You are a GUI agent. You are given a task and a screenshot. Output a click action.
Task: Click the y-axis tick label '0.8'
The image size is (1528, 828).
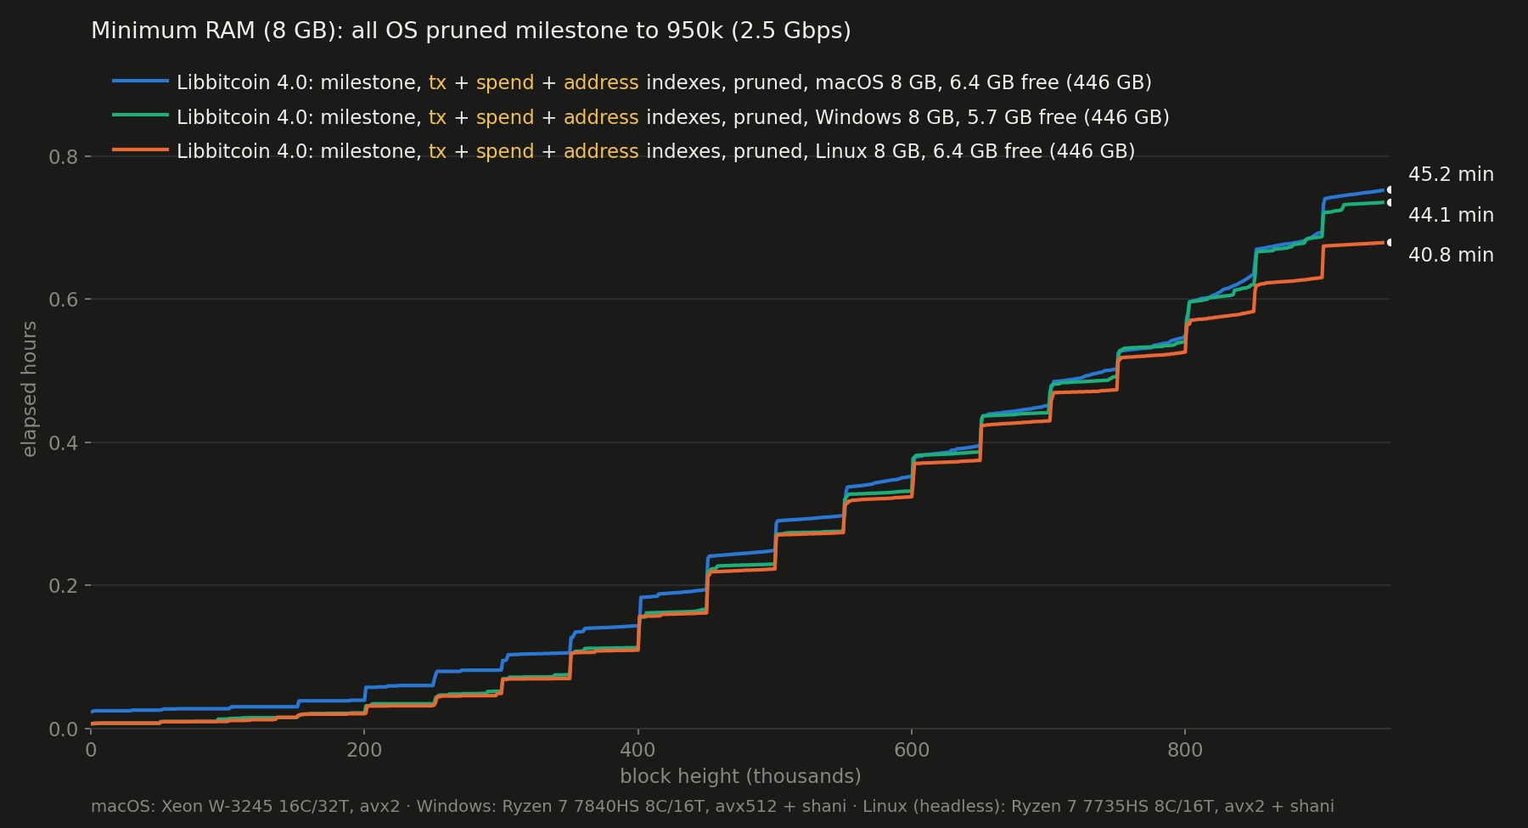64,157
